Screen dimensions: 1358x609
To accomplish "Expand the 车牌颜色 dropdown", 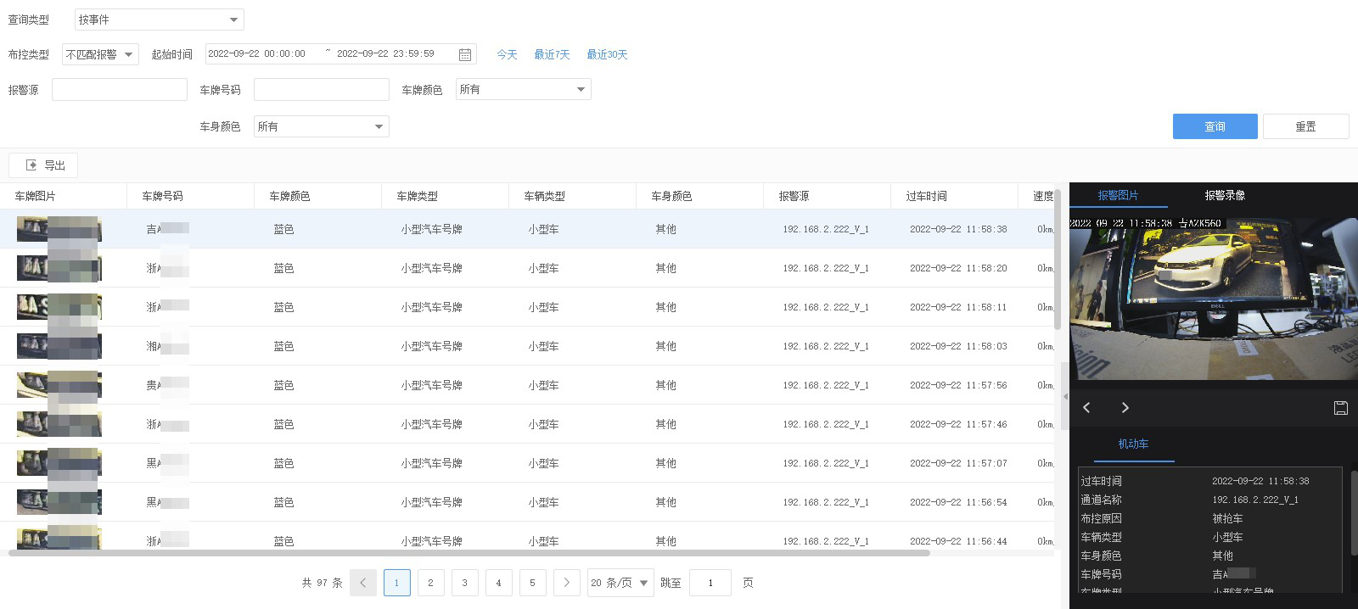I will (524, 89).
